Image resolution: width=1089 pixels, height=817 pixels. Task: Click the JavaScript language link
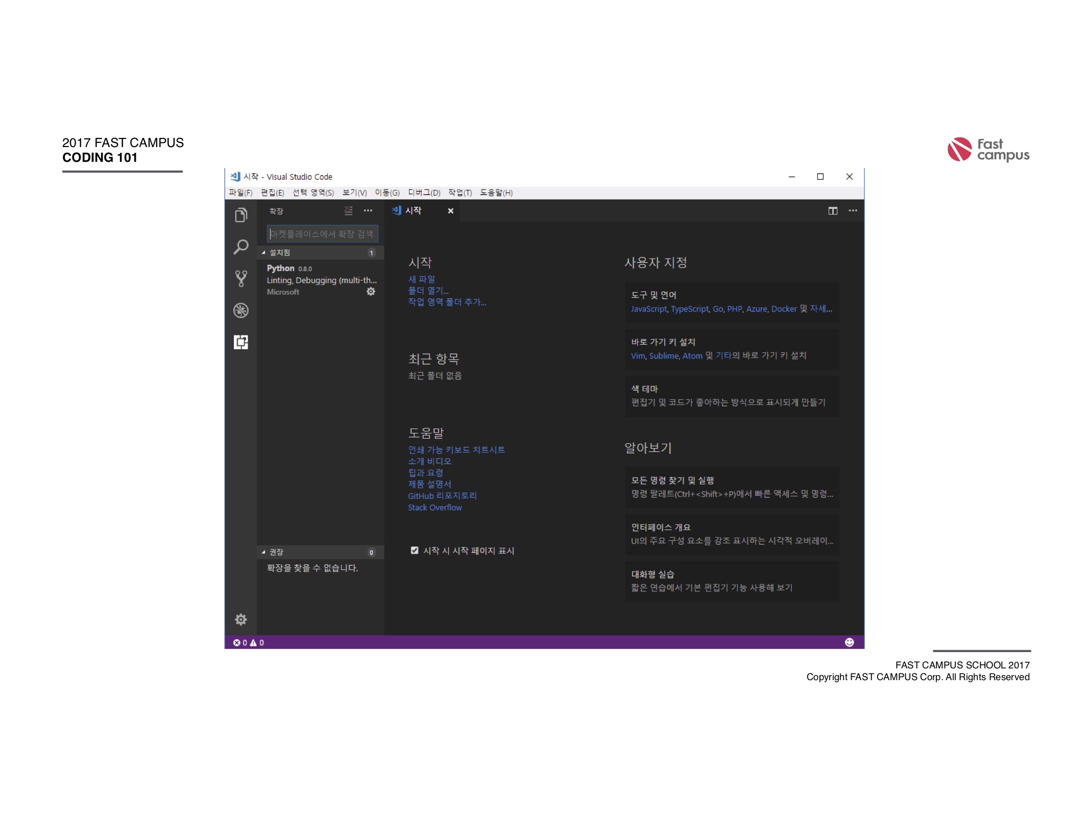[x=649, y=309]
